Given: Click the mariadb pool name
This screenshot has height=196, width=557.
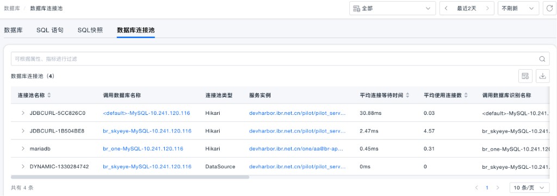Looking at the screenshot, I should (40, 149).
